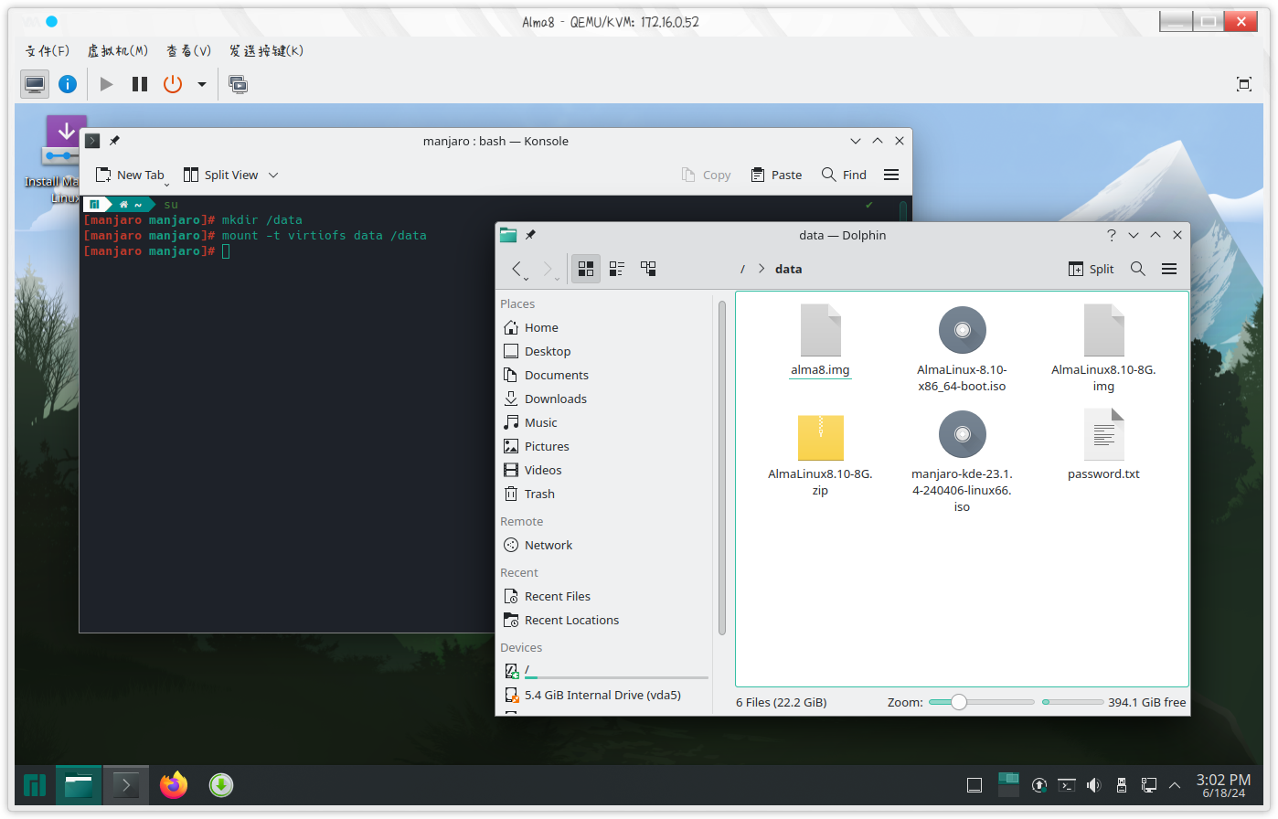Viewport: 1278px width, 819px height.
Task: Open the 文件(F) menu
Action: coord(48,50)
